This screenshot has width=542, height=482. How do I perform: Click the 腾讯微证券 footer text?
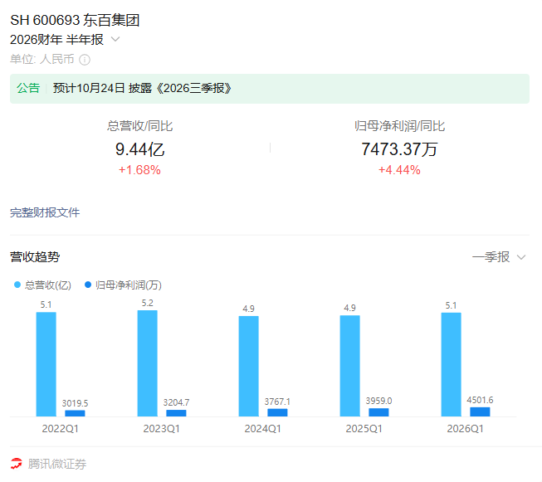(x=57, y=464)
